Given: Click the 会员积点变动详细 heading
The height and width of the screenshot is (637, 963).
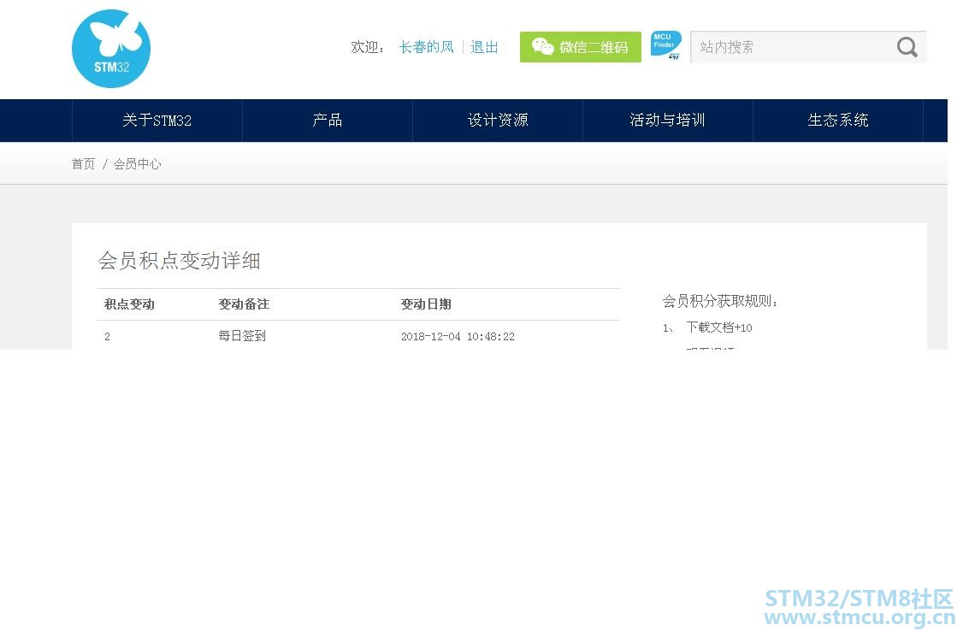Looking at the screenshot, I should point(180,261).
